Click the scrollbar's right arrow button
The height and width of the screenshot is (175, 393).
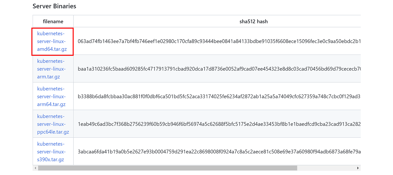(x=358, y=168)
